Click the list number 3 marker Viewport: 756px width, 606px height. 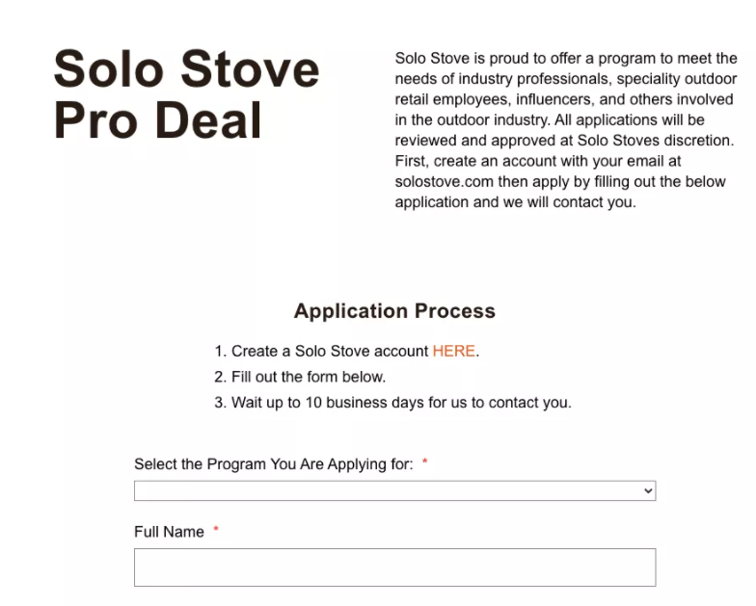[x=220, y=403]
